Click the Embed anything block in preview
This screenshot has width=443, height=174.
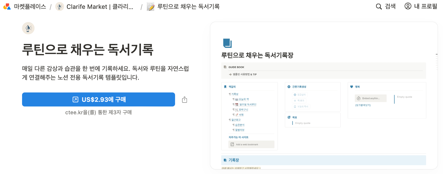371,98
